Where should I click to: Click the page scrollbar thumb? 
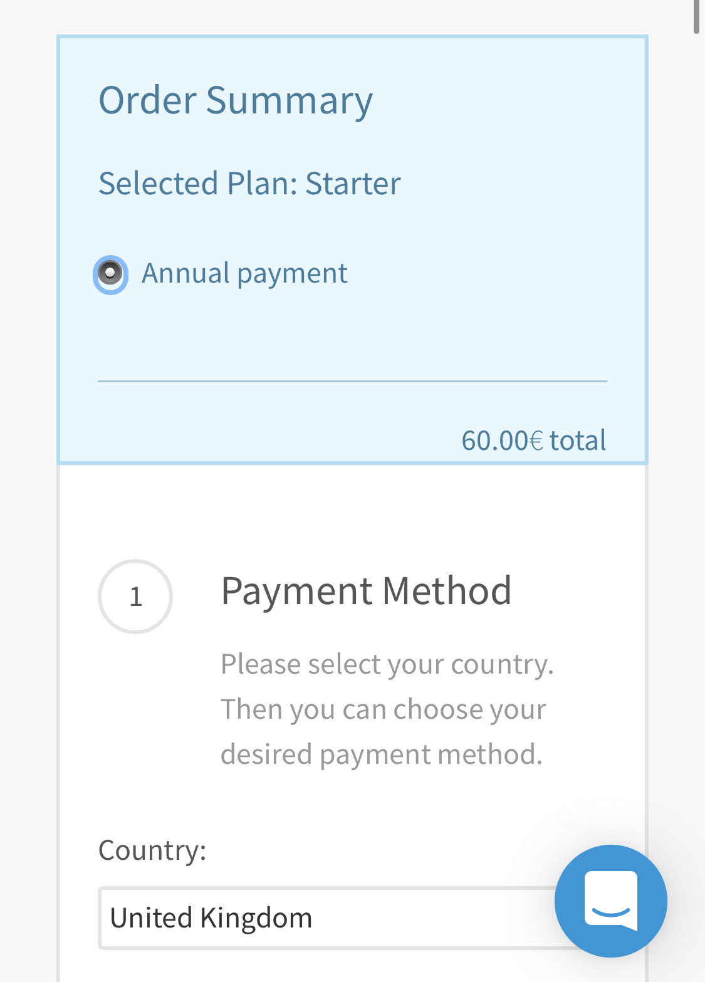pyautogui.click(x=696, y=16)
